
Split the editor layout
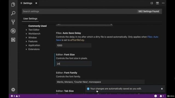coord(157,3)
